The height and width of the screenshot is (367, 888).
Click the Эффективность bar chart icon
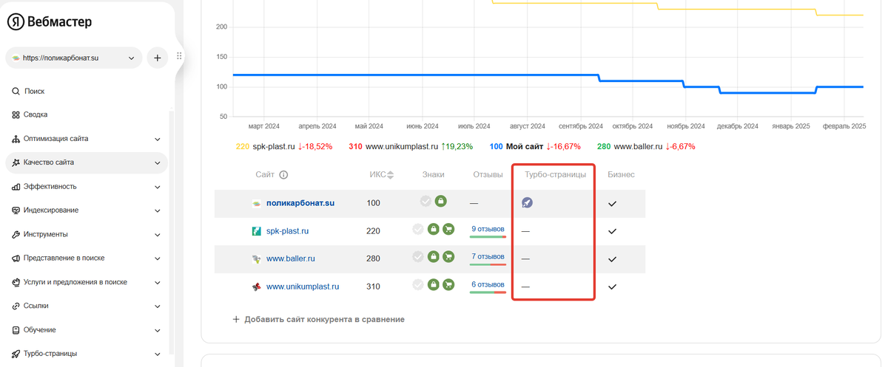16,187
